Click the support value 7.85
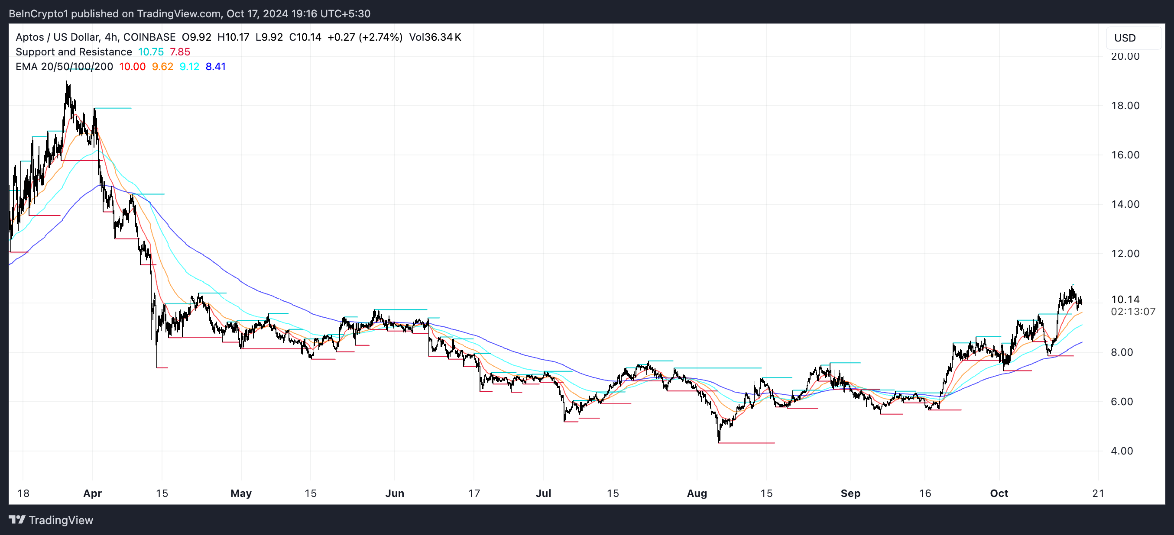 [x=180, y=52]
